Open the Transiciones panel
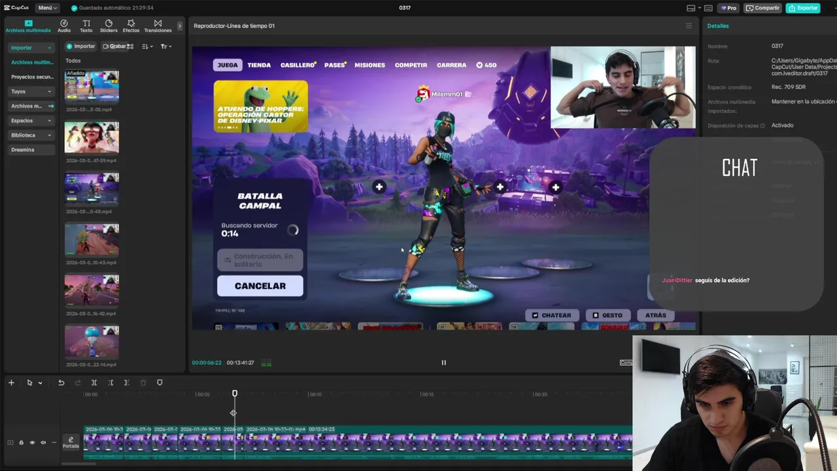 158,26
